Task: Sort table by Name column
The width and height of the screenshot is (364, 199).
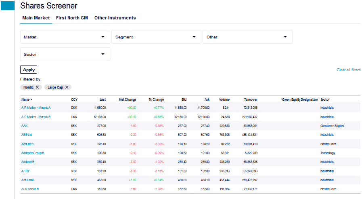Action: tap(26, 99)
